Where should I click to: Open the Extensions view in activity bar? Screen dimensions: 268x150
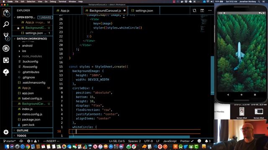6,60
